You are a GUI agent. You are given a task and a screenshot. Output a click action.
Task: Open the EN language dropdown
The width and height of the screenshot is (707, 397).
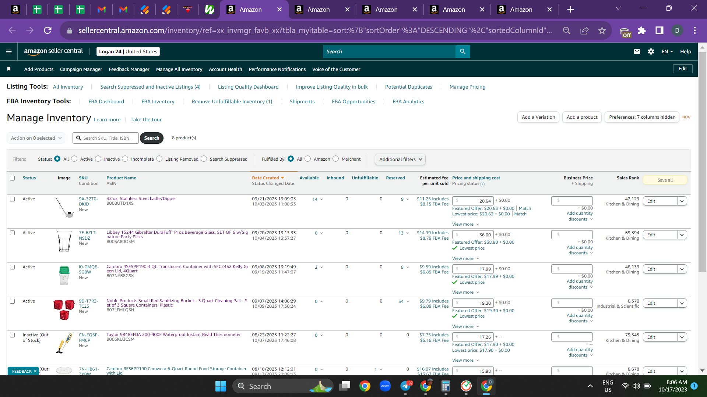point(667,51)
